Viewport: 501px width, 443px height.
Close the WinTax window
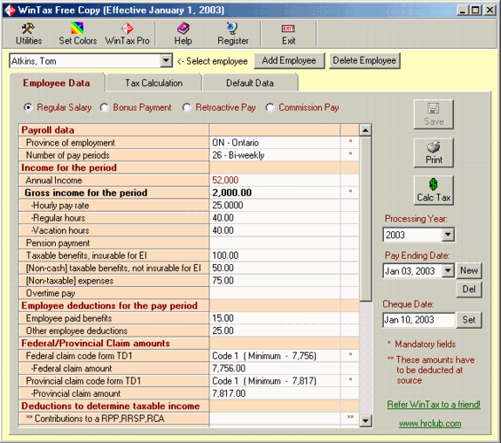tap(490, 10)
